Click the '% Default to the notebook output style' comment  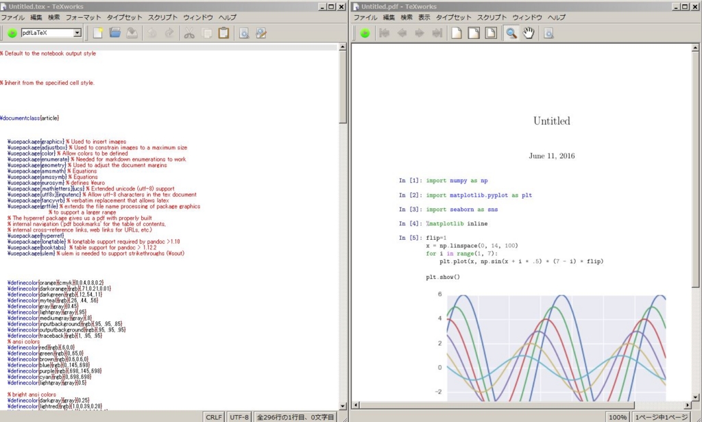click(x=48, y=53)
